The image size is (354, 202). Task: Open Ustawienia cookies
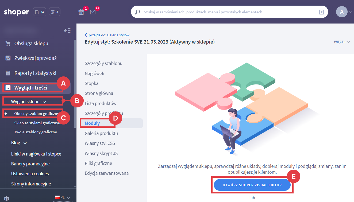click(x=30, y=174)
